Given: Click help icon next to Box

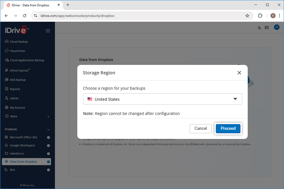Looking at the screenshot, I should (48, 170).
